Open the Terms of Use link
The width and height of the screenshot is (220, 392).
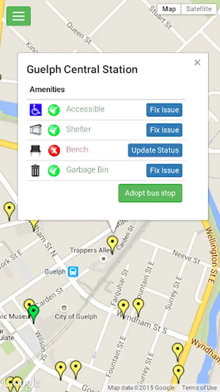pyautogui.click(x=199, y=388)
